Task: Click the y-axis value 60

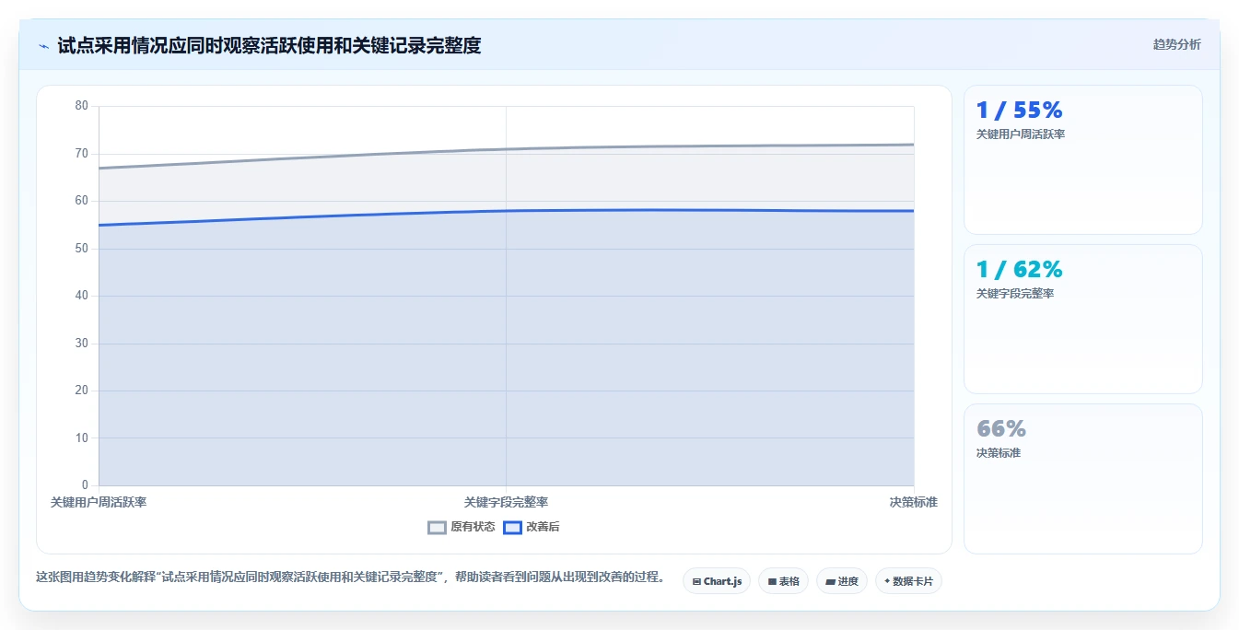Action: coord(81,201)
